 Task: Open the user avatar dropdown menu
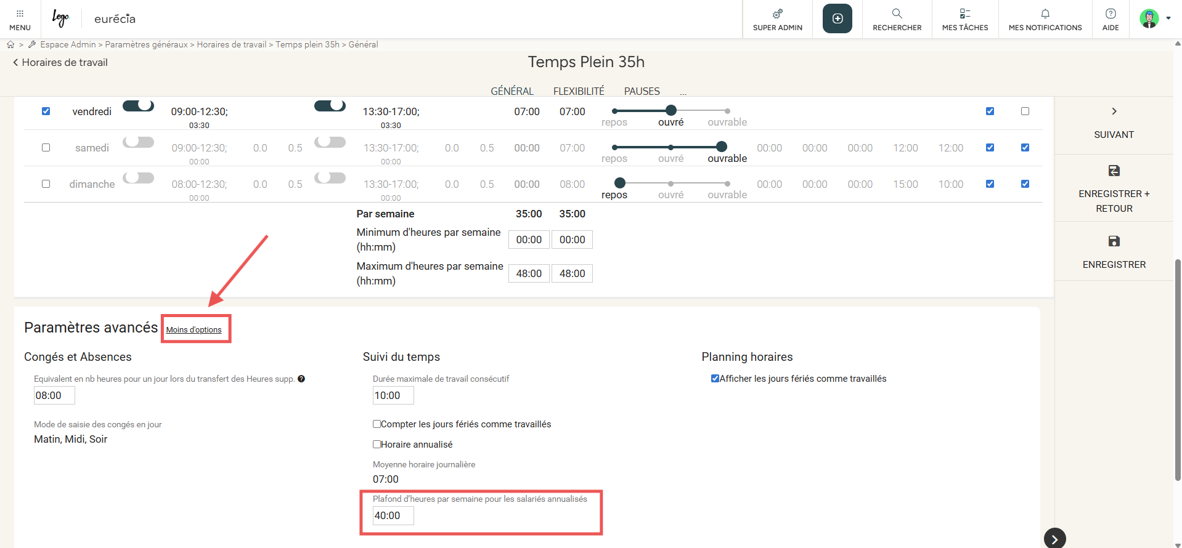[1154, 18]
